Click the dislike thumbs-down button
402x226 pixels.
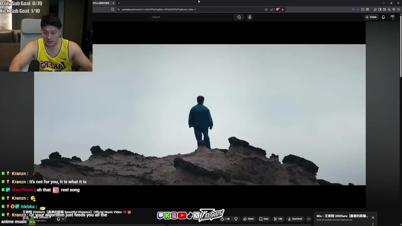point(236,219)
